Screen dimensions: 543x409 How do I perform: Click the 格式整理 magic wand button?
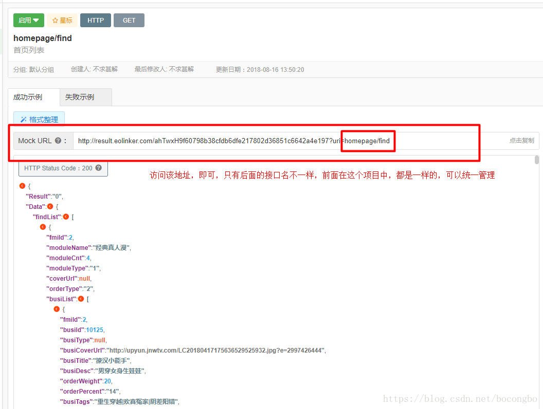pos(39,120)
